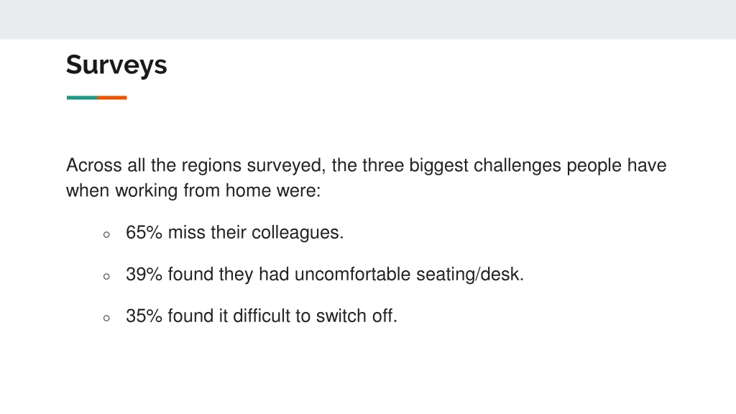The image size is (736, 414).
Task: Click the word "difficult" in third bullet
Action: (262, 316)
